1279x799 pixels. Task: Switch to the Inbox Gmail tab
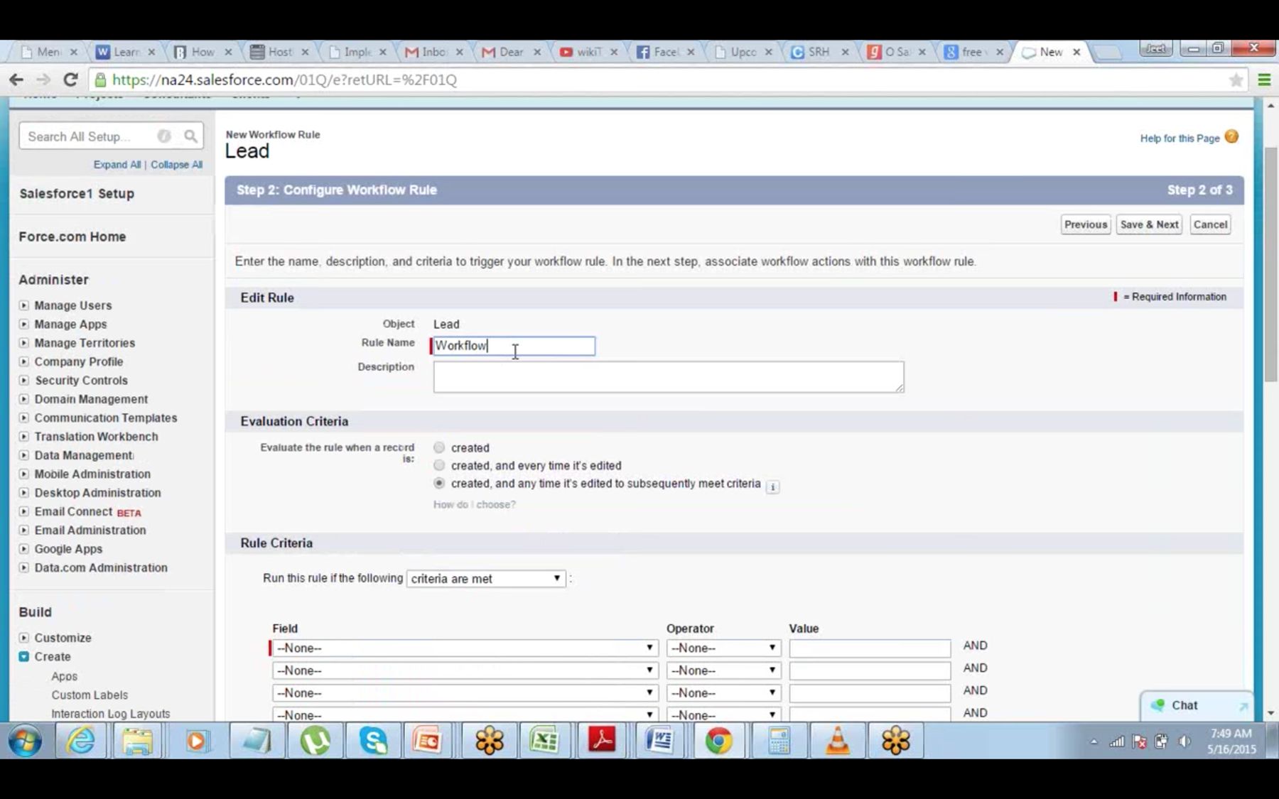433,52
